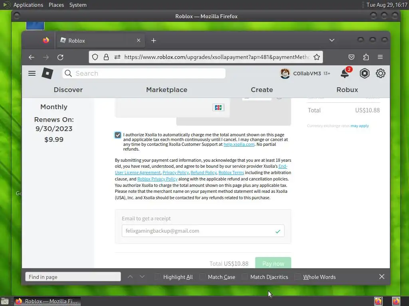Click the Roblox Firefox taskbar button
This screenshot has height=306, width=409.
[x=47, y=301]
